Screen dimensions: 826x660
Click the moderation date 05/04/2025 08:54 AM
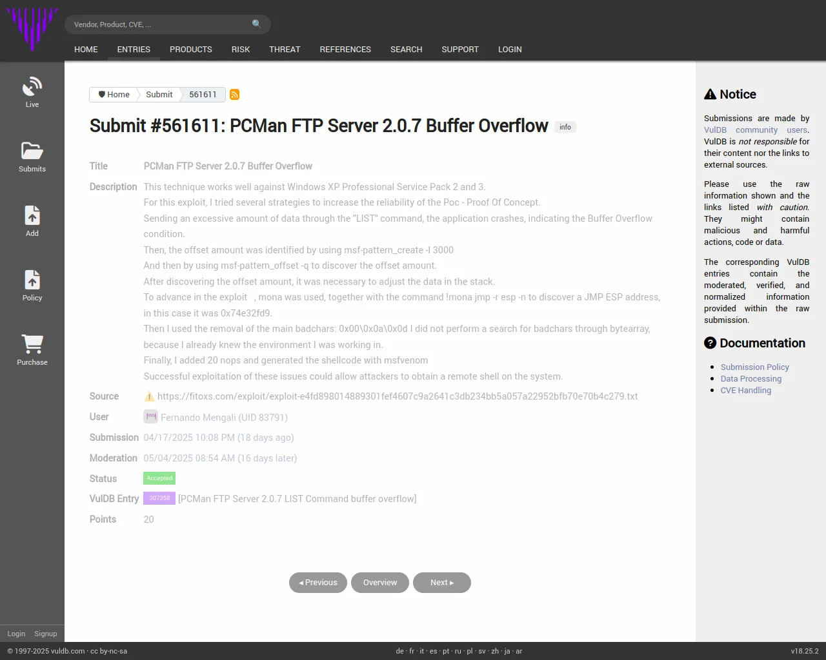pyautogui.click(x=189, y=458)
